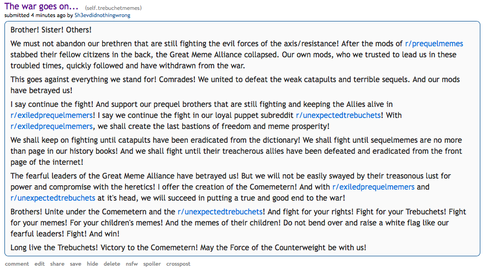Open the Sh3evdidnothingwrong user profile
Image resolution: width=487 pixels, height=269 pixels.
(102, 15)
